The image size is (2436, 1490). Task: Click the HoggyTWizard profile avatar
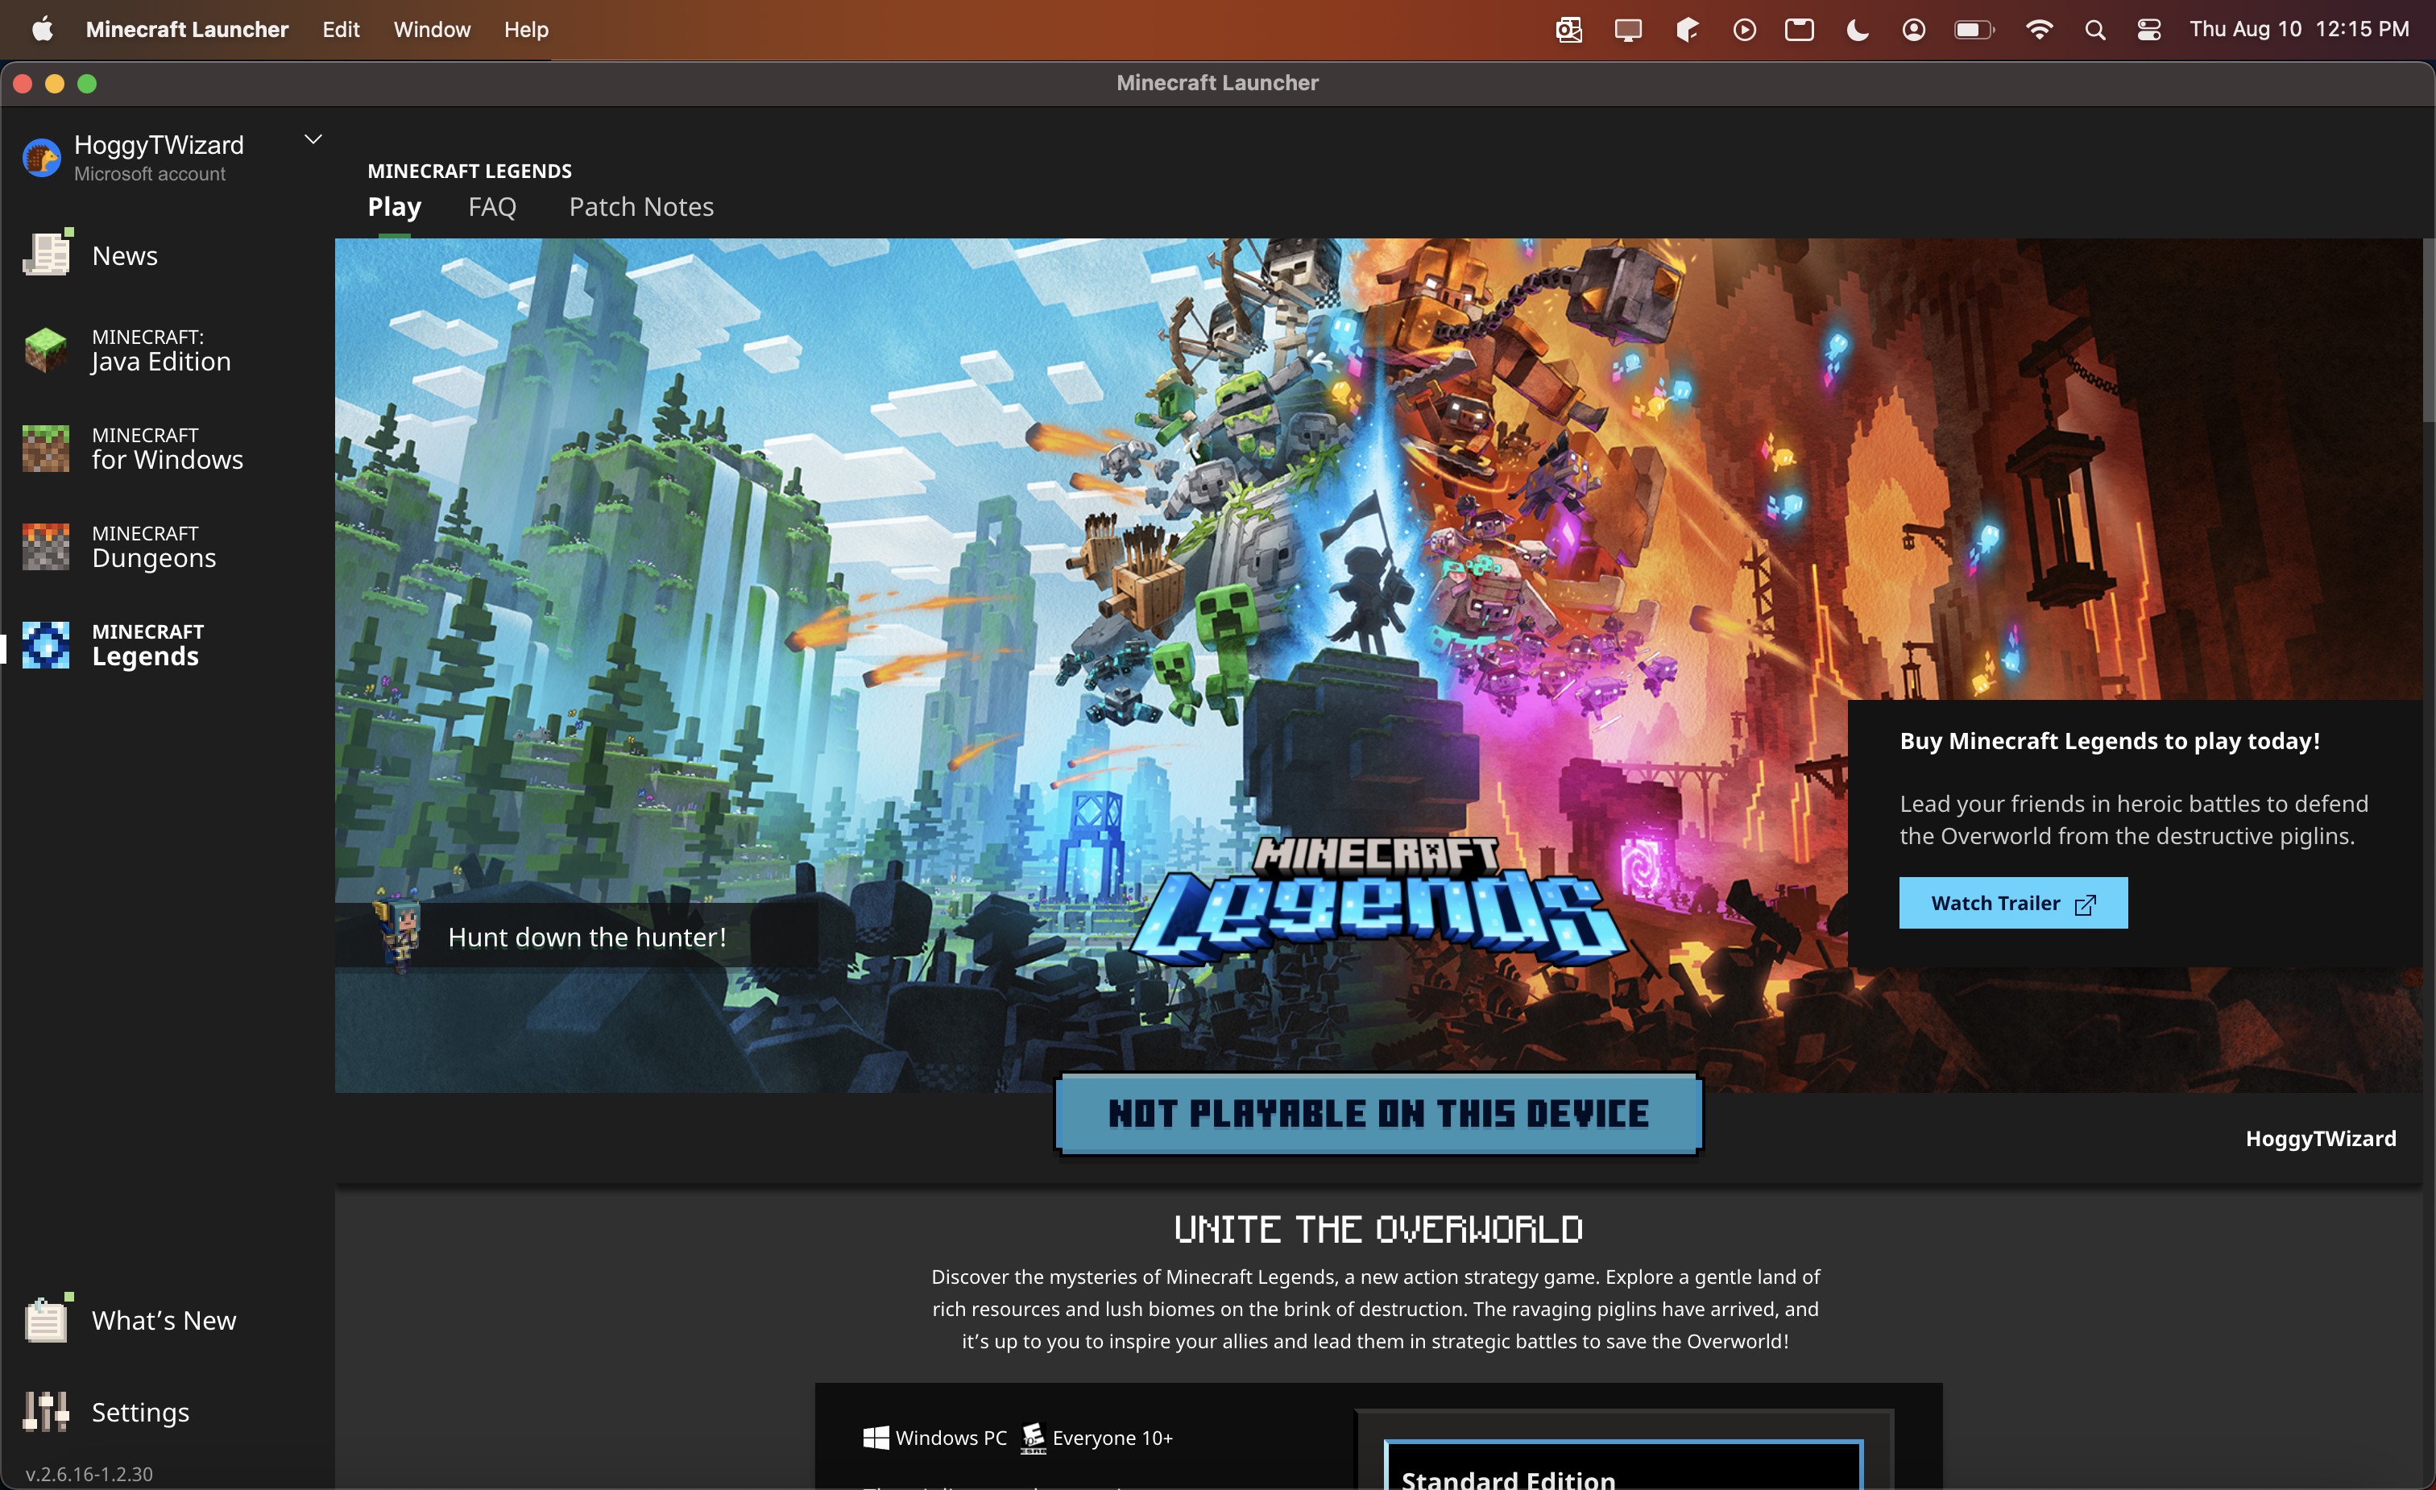[42, 158]
